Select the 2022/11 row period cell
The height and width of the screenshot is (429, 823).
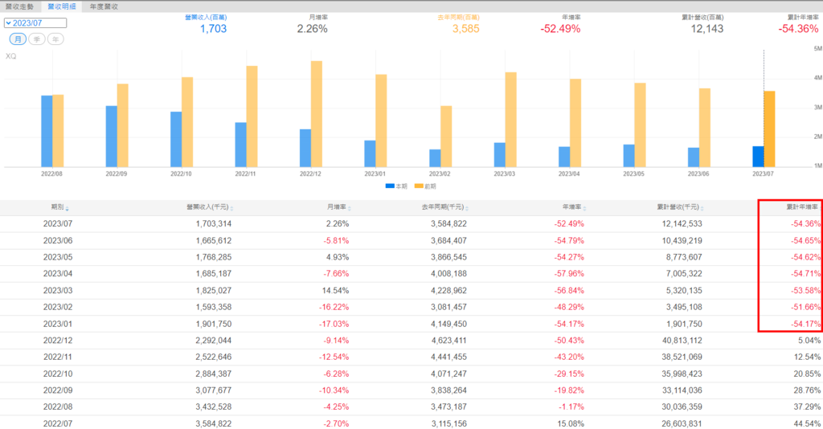(x=58, y=357)
